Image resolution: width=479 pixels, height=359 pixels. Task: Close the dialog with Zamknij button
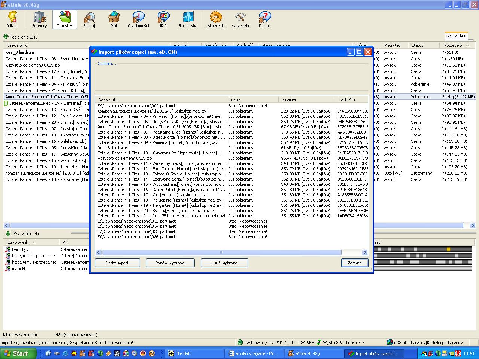tap(354, 263)
